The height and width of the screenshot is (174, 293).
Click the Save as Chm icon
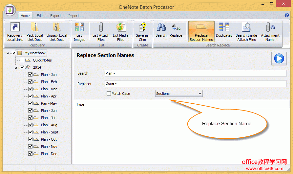point(142,32)
